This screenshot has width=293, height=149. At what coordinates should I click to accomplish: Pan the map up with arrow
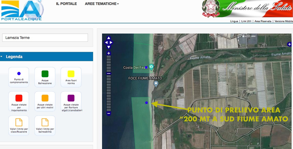pos(109,38)
